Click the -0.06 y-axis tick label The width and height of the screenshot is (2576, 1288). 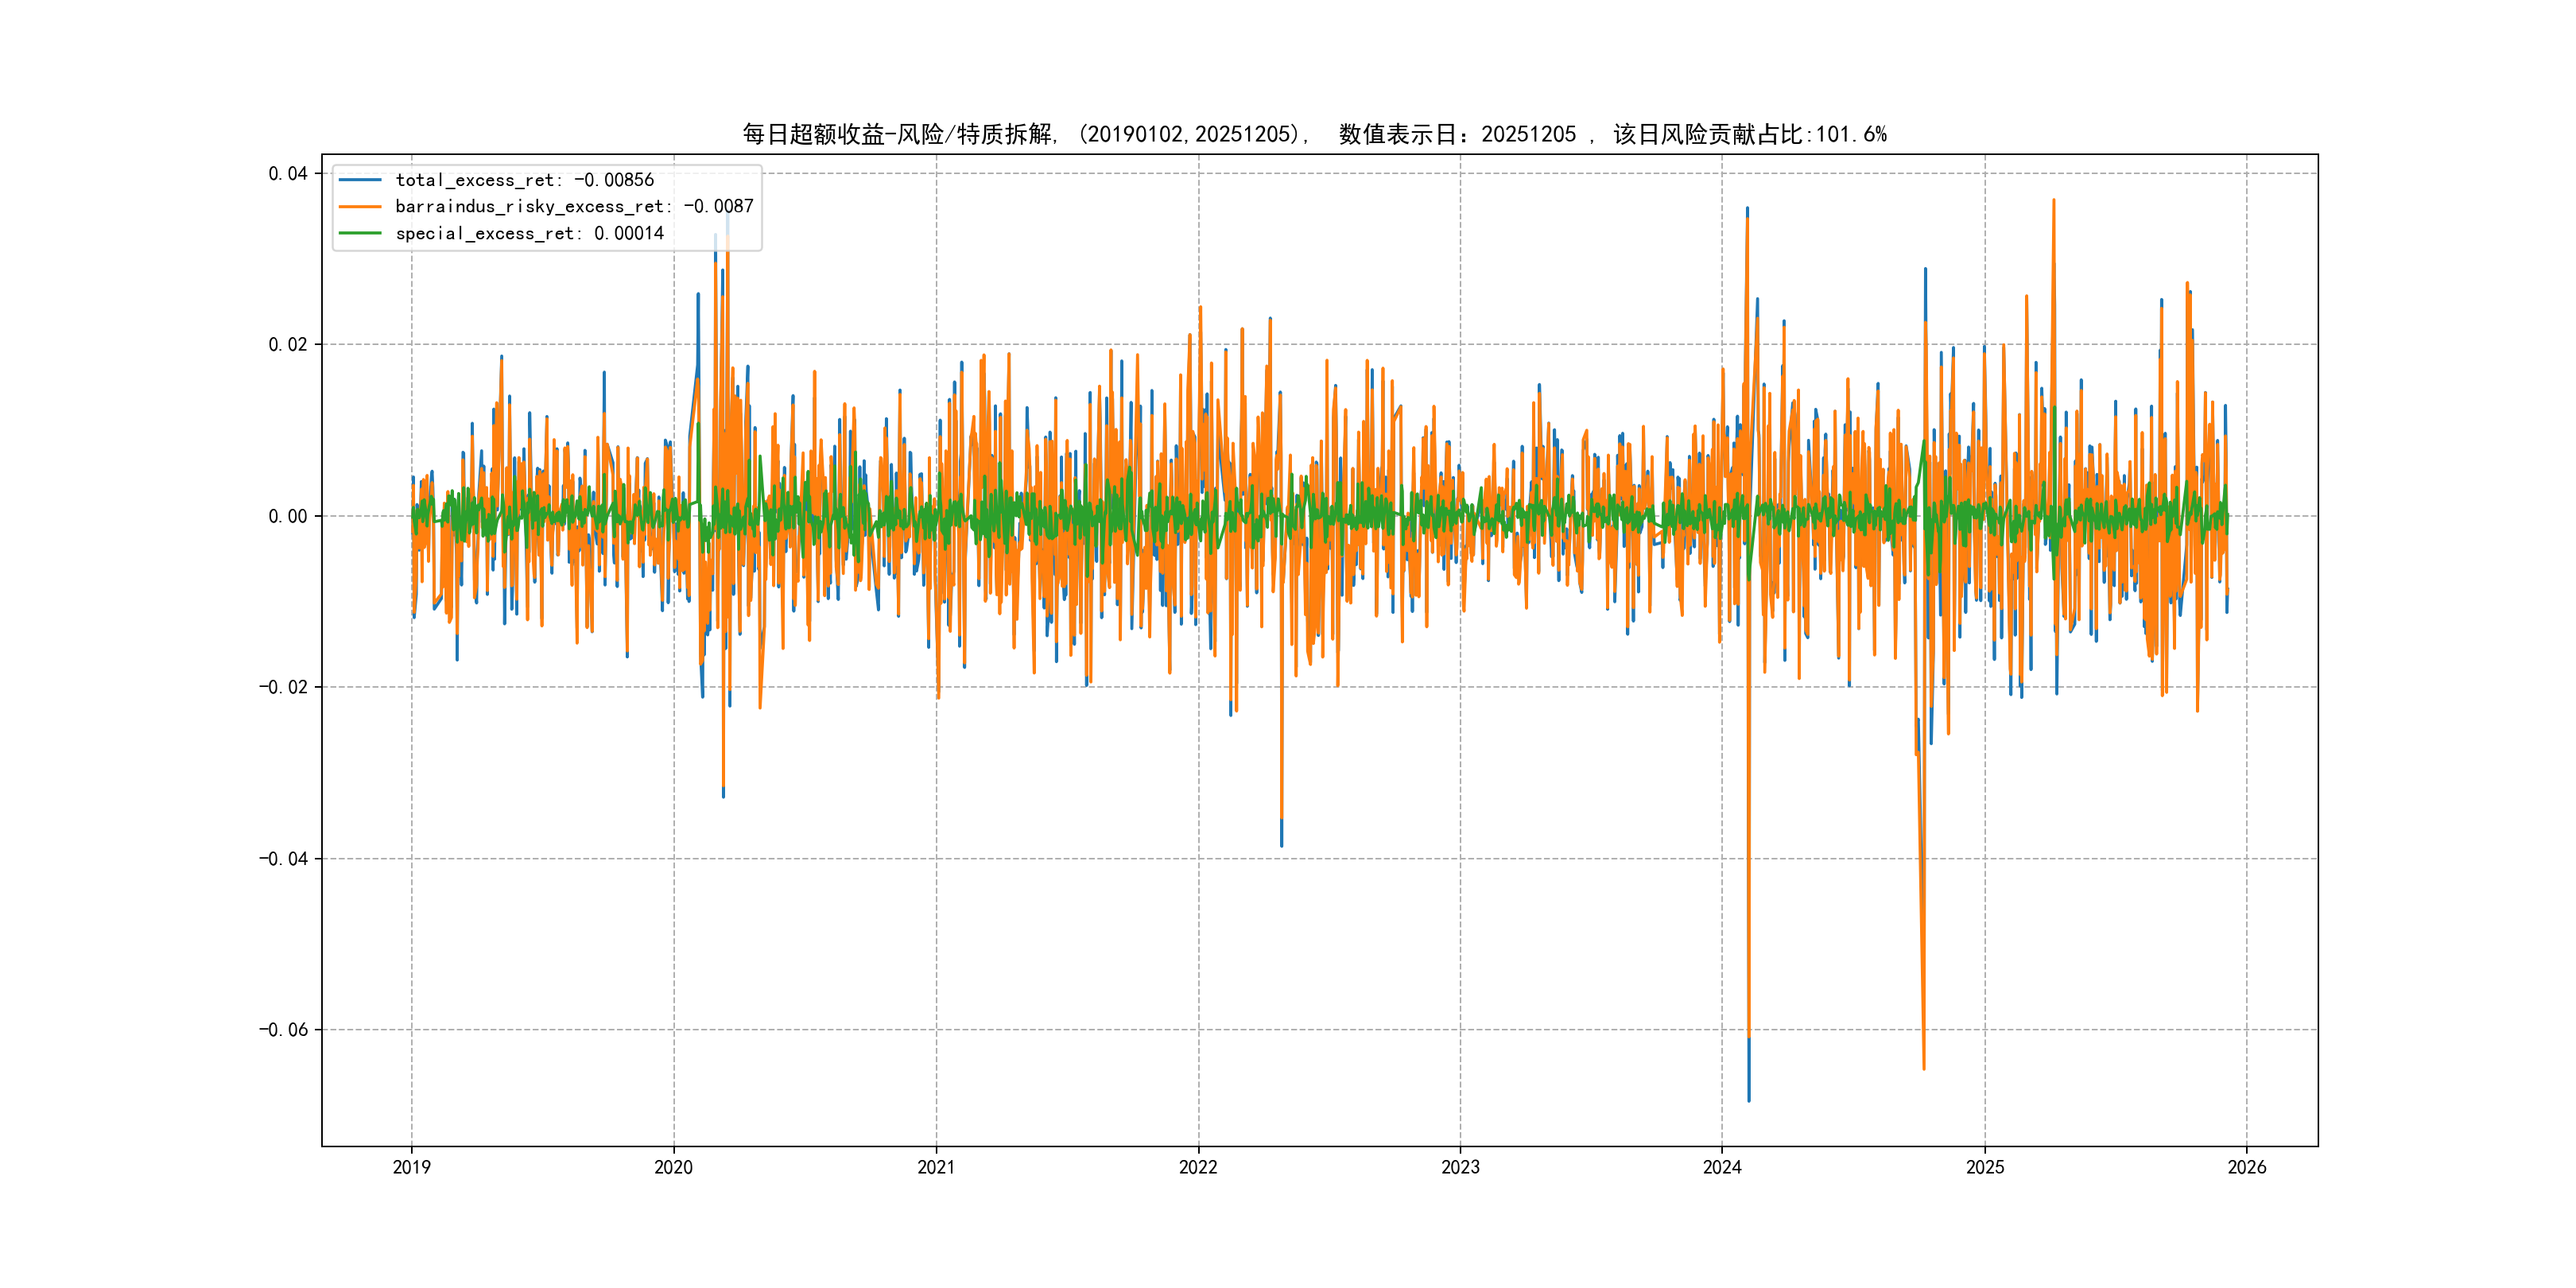(283, 1030)
